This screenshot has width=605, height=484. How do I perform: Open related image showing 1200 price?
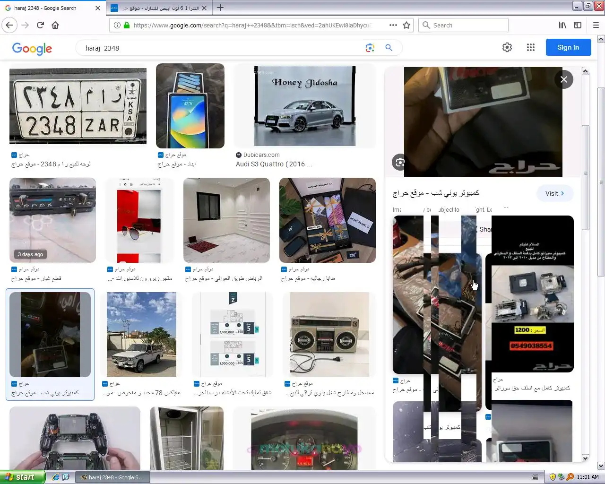pyautogui.click(x=533, y=294)
